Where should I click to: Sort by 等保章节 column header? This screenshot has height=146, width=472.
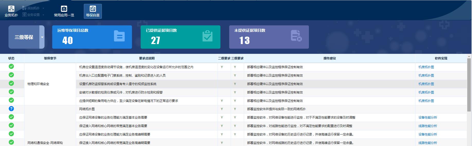coord(50,58)
